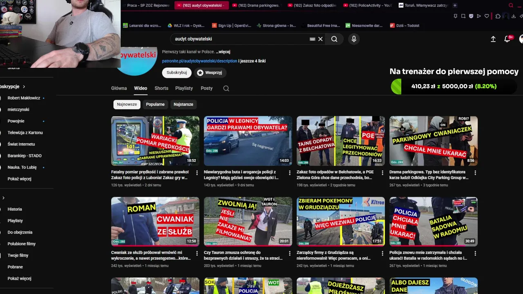Click the heart icon in browser toolbar
The image size is (523, 294).
point(487,16)
